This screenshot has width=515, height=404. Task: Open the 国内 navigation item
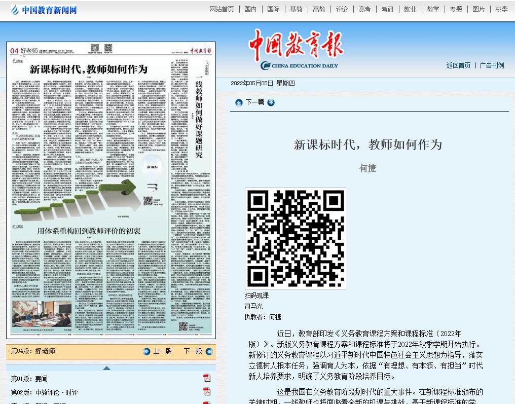tap(250, 9)
